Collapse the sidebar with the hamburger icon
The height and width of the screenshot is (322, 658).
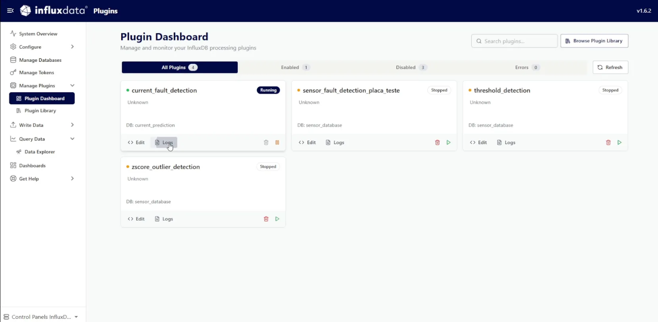tap(10, 11)
